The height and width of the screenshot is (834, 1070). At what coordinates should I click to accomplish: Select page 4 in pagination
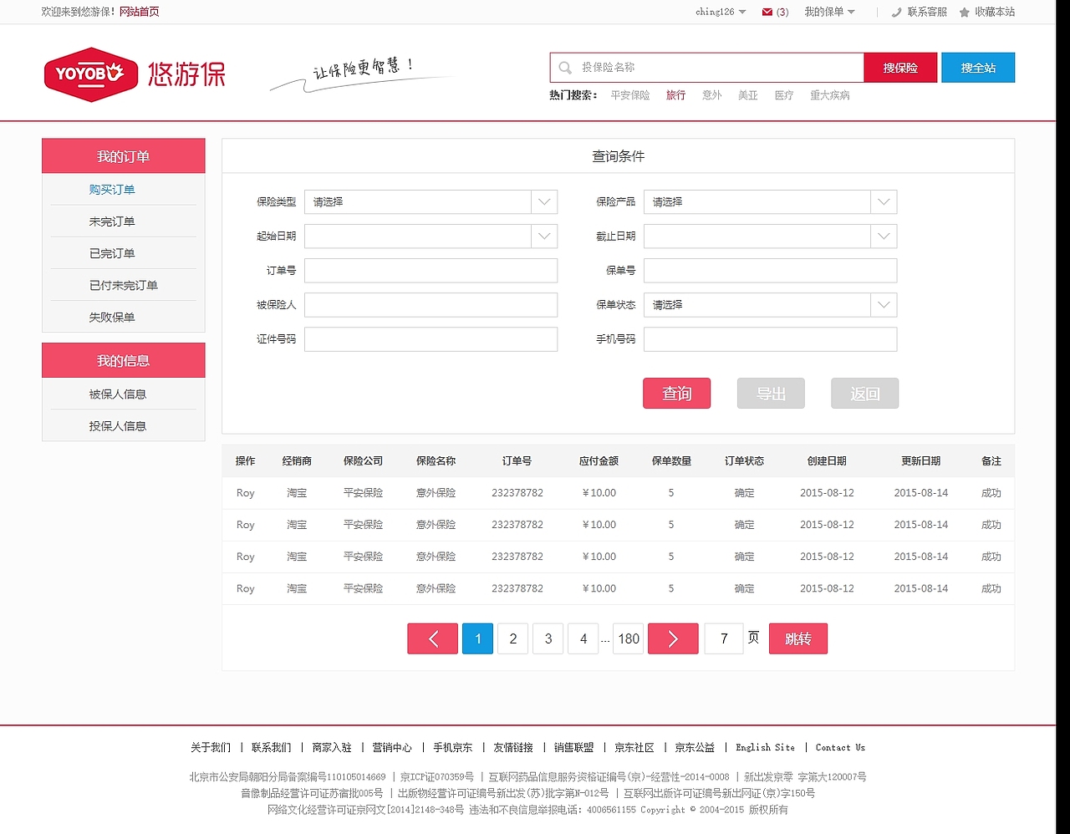click(x=583, y=639)
